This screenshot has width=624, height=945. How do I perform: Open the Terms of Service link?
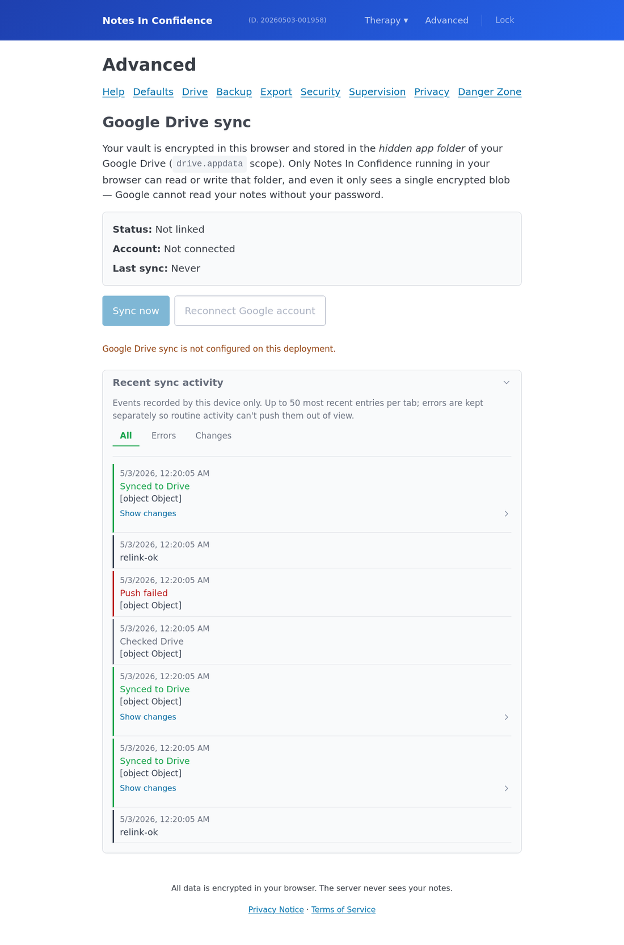tap(343, 910)
